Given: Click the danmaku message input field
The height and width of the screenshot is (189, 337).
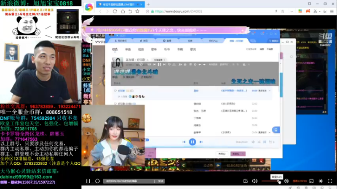Looking at the screenshot, I should (128, 181).
